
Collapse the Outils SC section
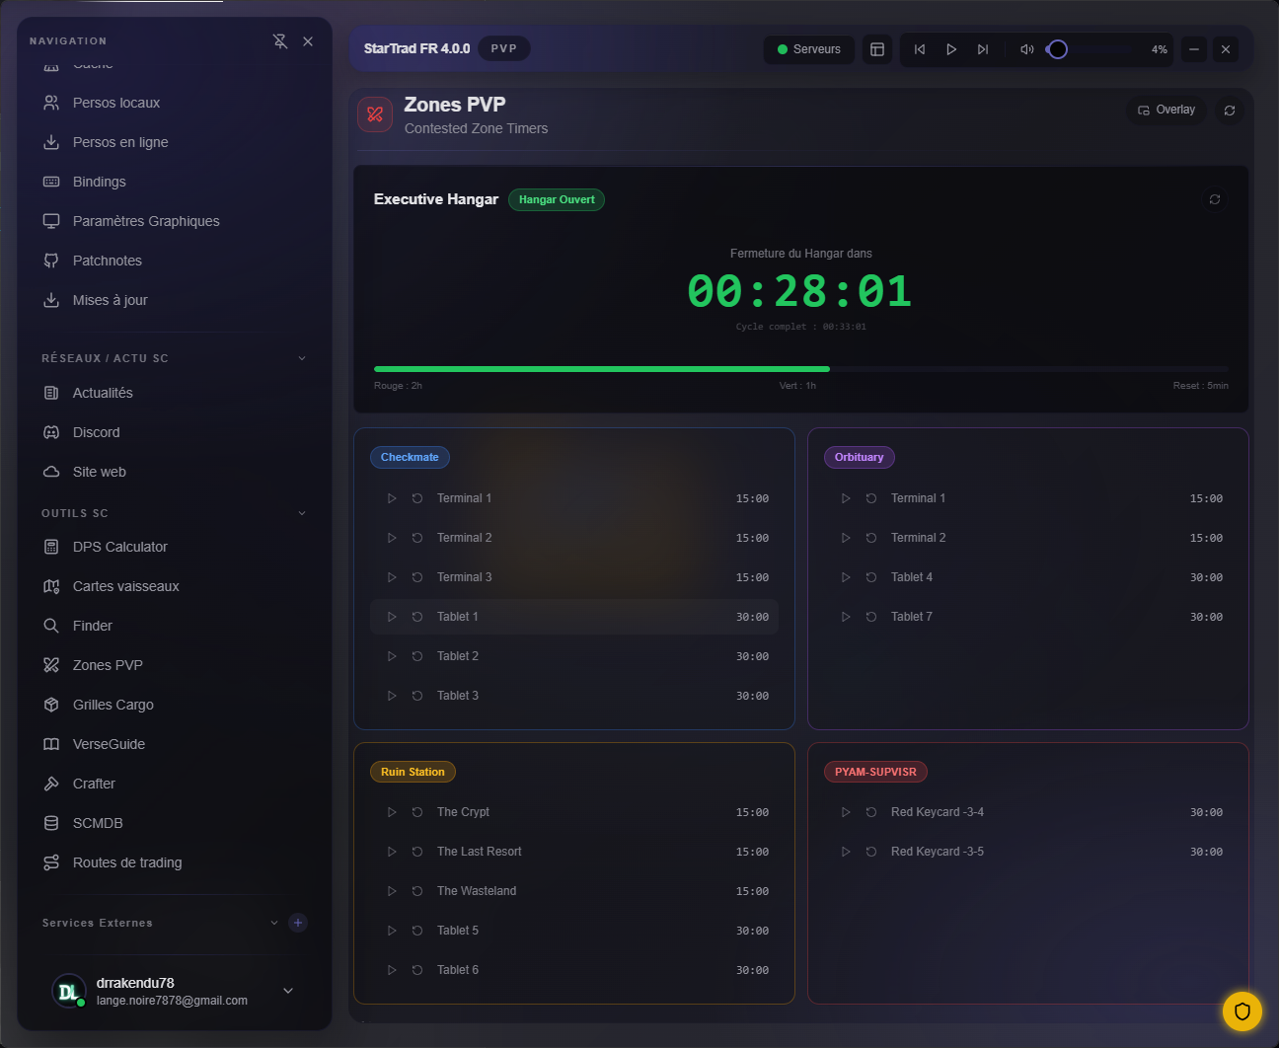pos(302,513)
